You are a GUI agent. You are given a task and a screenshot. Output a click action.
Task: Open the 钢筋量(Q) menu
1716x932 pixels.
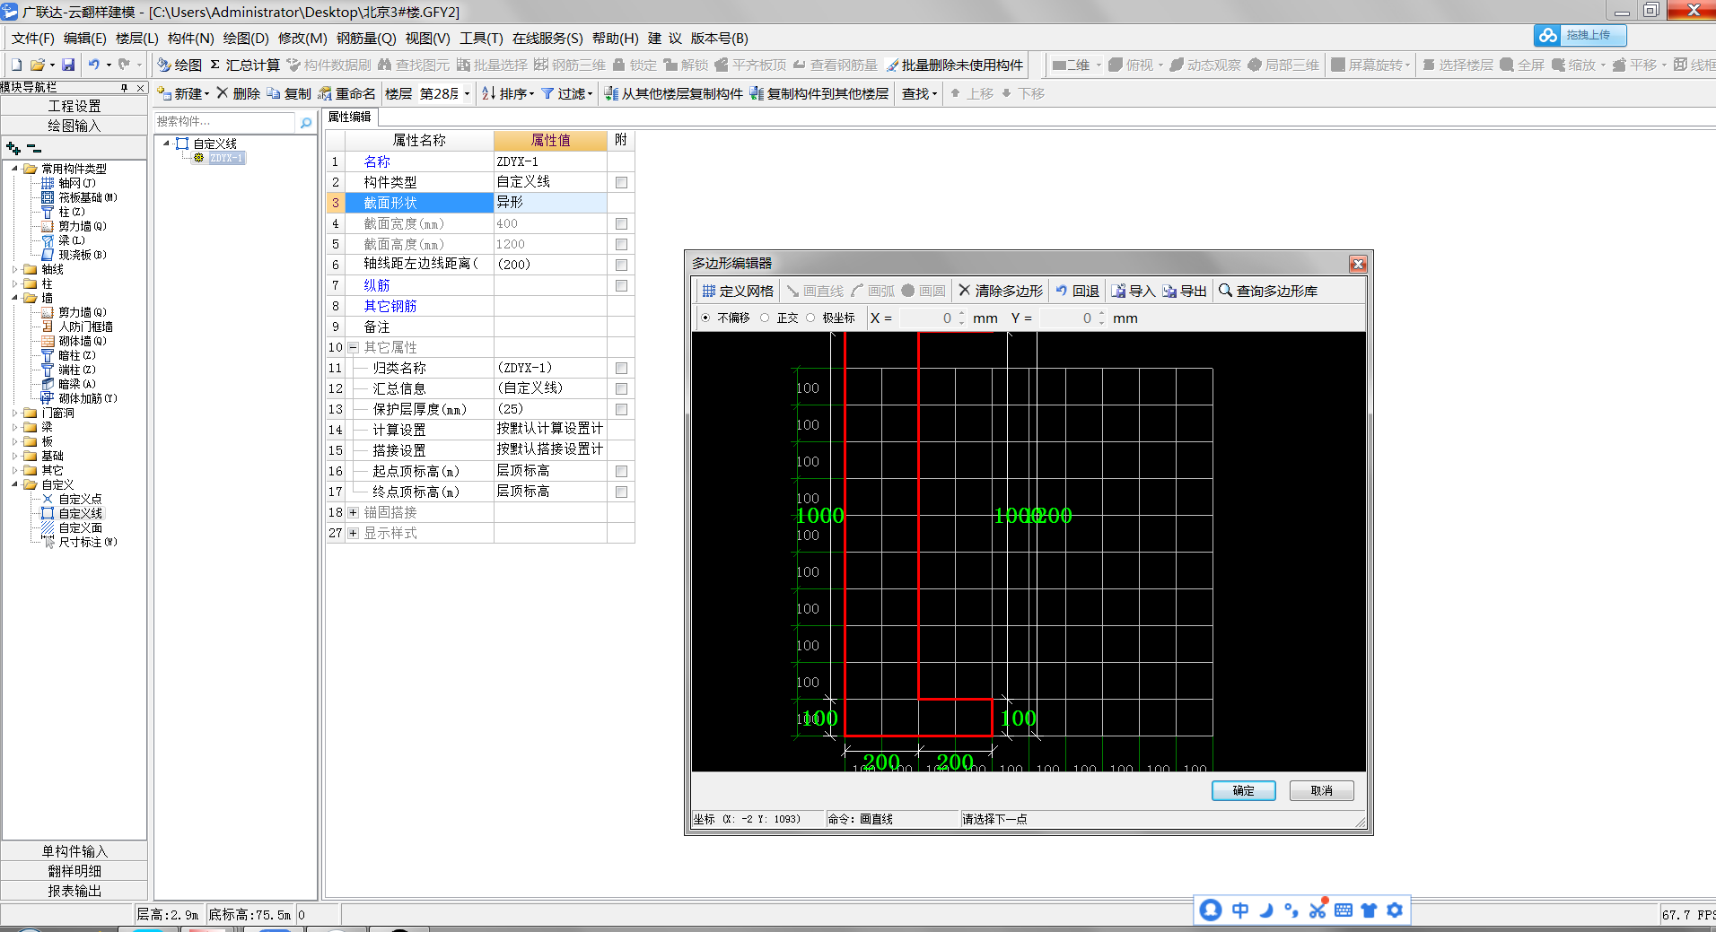366,38
